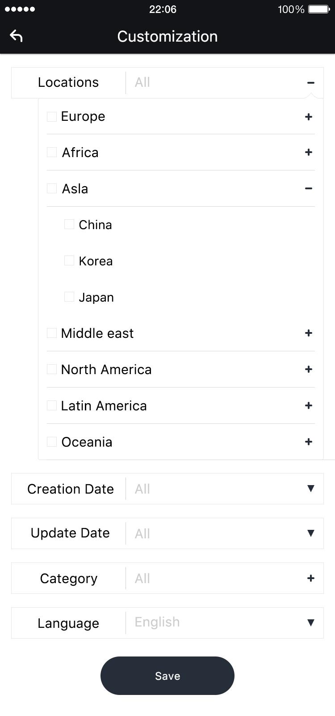Click the back arrow to leave Customization
This screenshot has height=716, width=335.
pos(17,35)
